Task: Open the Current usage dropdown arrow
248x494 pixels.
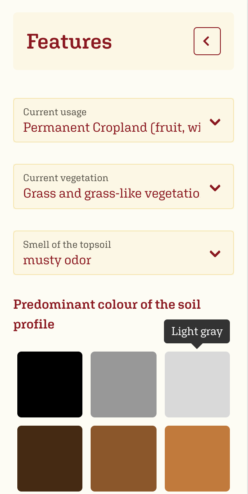Action: point(215,122)
